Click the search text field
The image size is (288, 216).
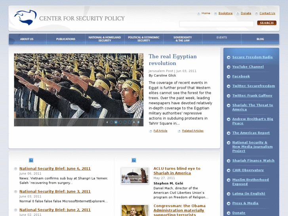point(216,24)
